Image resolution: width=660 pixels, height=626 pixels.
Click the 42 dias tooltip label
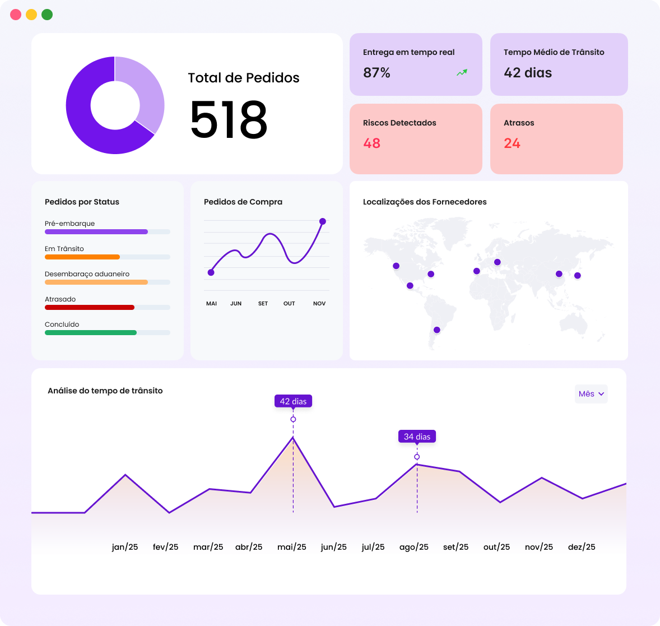point(293,401)
